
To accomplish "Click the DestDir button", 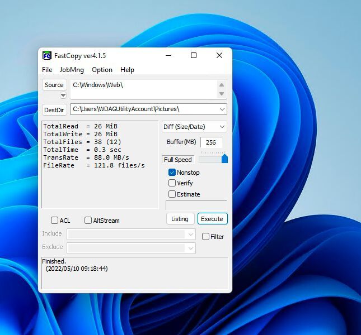I will [x=54, y=110].
